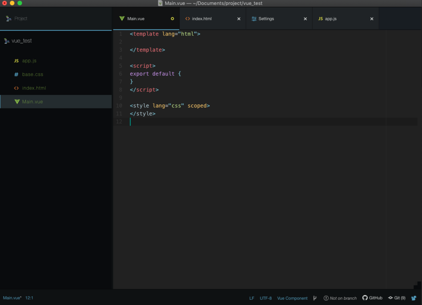Image resolution: width=422 pixels, height=305 pixels.
Task: Close the Settings tab
Action: pyautogui.click(x=305, y=19)
